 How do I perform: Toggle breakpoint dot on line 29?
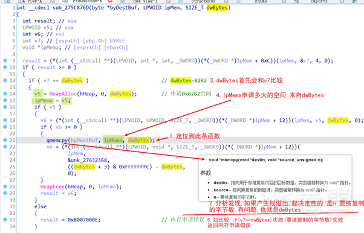pos(5,193)
